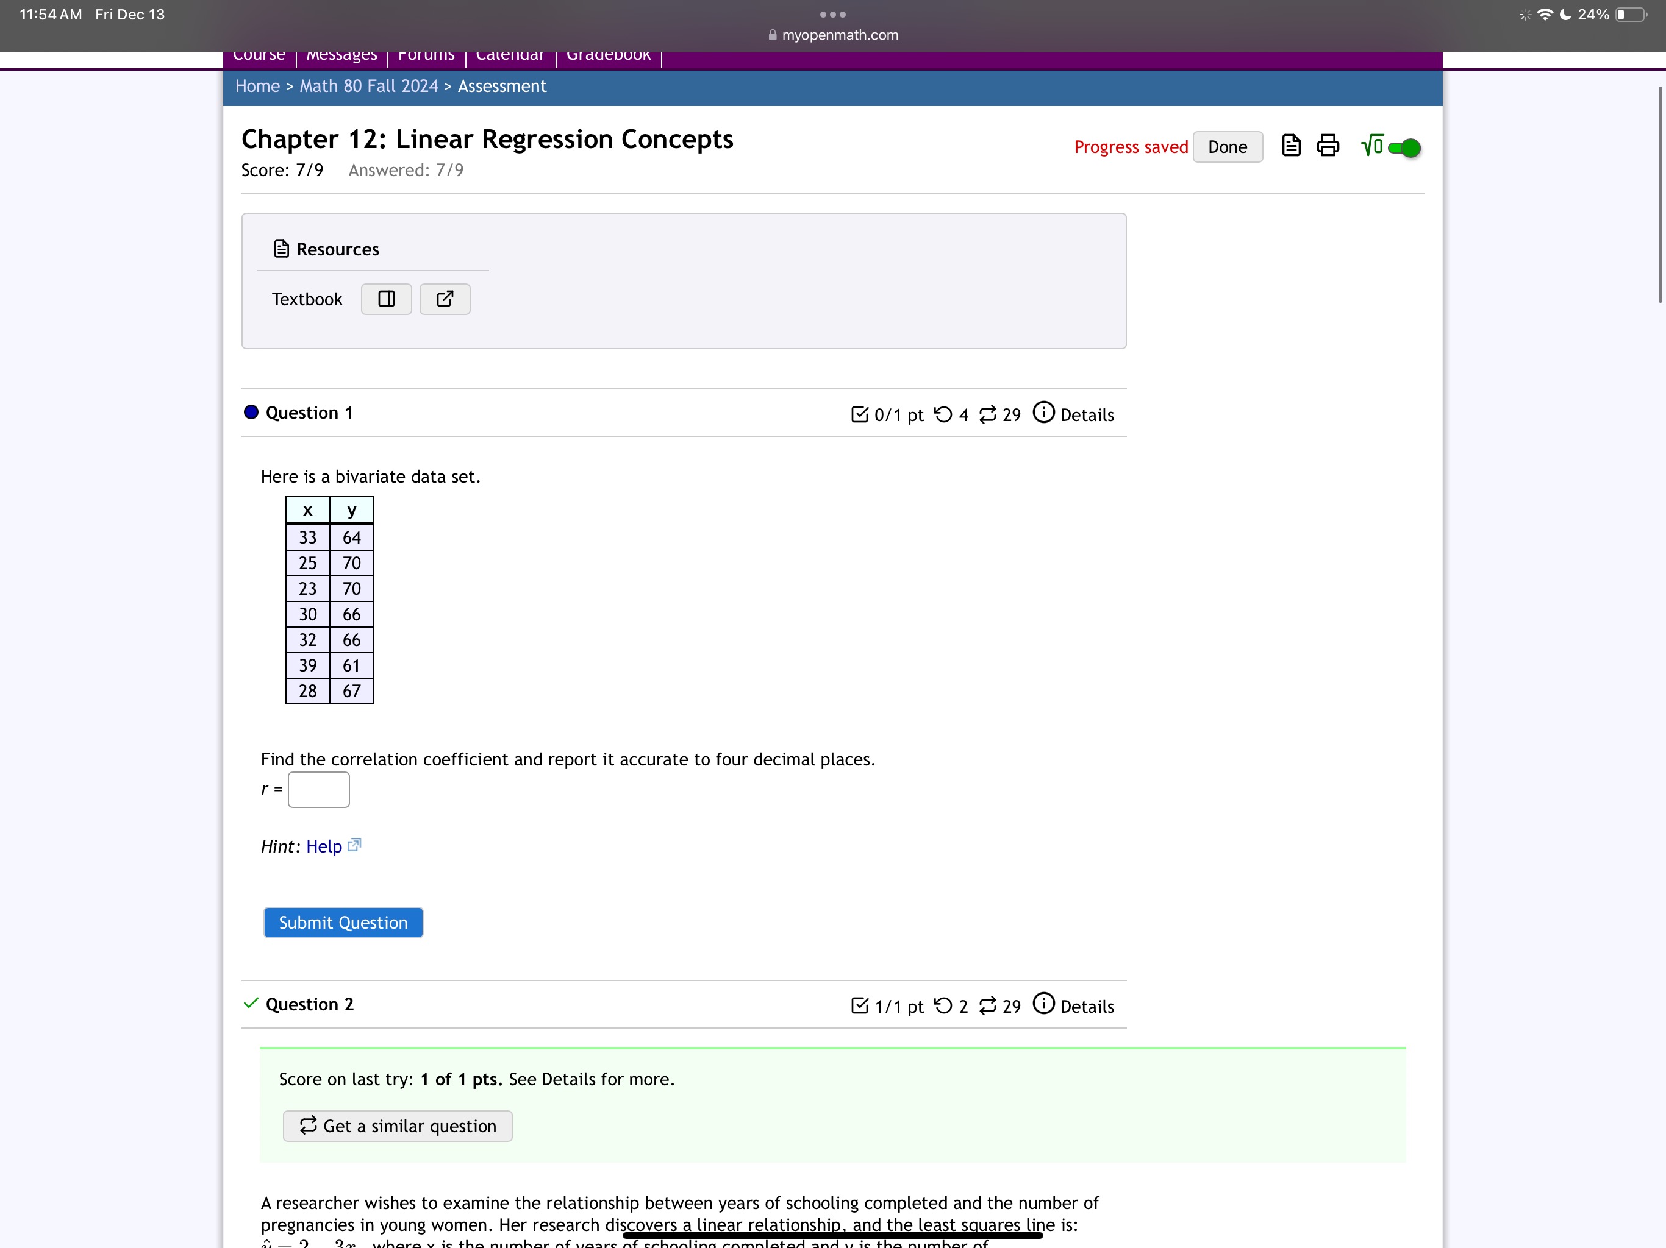The width and height of the screenshot is (1666, 1248).
Task: Click the Score: 7/9 text
Action: tap(282, 170)
